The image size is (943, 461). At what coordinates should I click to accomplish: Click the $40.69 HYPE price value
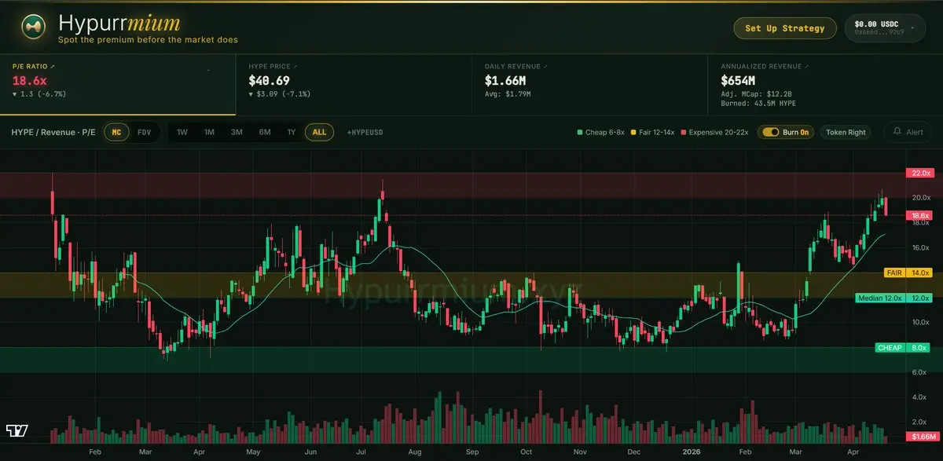pyautogui.click(x=269, y=80)
